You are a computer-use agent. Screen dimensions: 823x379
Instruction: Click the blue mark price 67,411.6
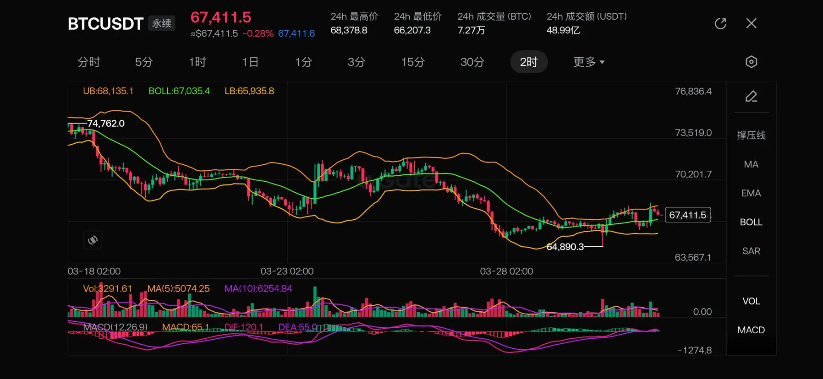point(296,33)
